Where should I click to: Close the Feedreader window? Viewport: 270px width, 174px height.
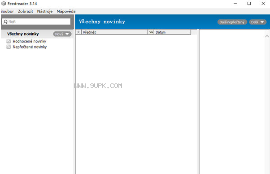[263, 4]
